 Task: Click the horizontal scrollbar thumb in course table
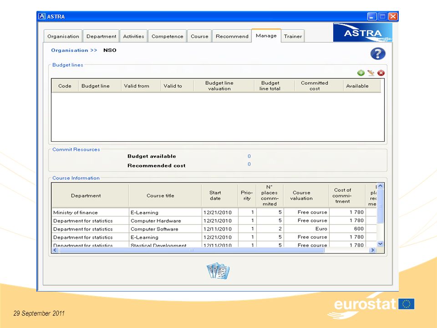(x=192, y=250)
